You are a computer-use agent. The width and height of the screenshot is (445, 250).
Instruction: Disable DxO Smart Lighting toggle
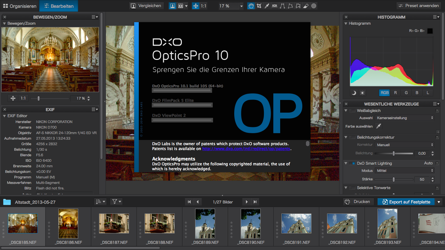click(x=352, y=163)
